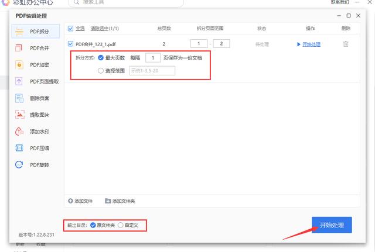Click the 搜索工具 search box

(x=126, y=2)
